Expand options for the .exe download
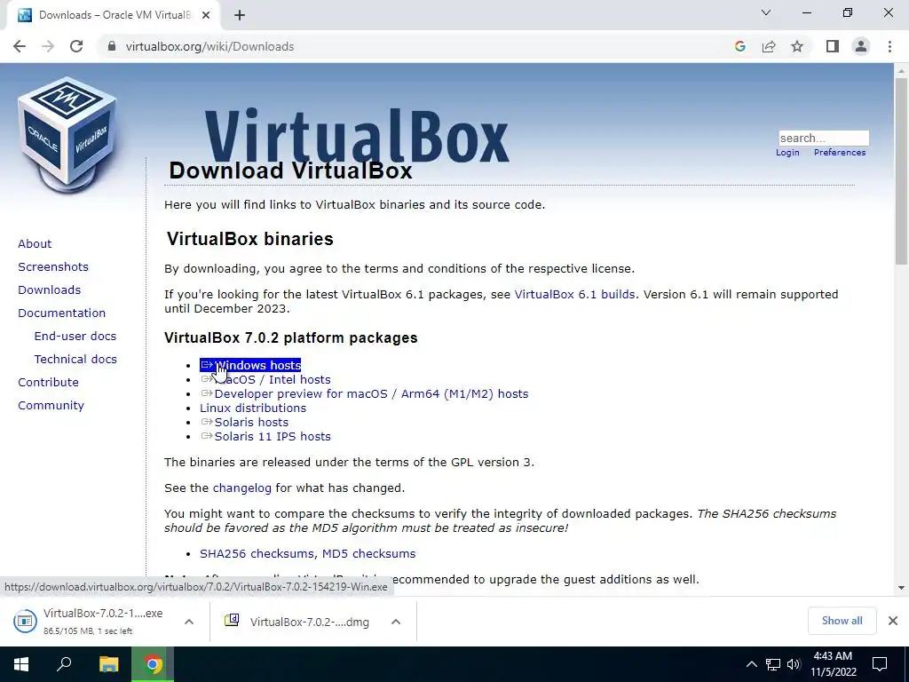909x682 pixels. (x=189, y=622)
